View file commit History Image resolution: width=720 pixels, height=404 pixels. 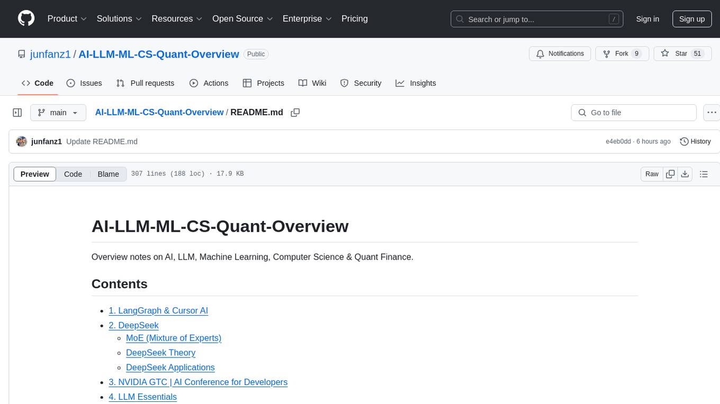[x=695, y=141]
